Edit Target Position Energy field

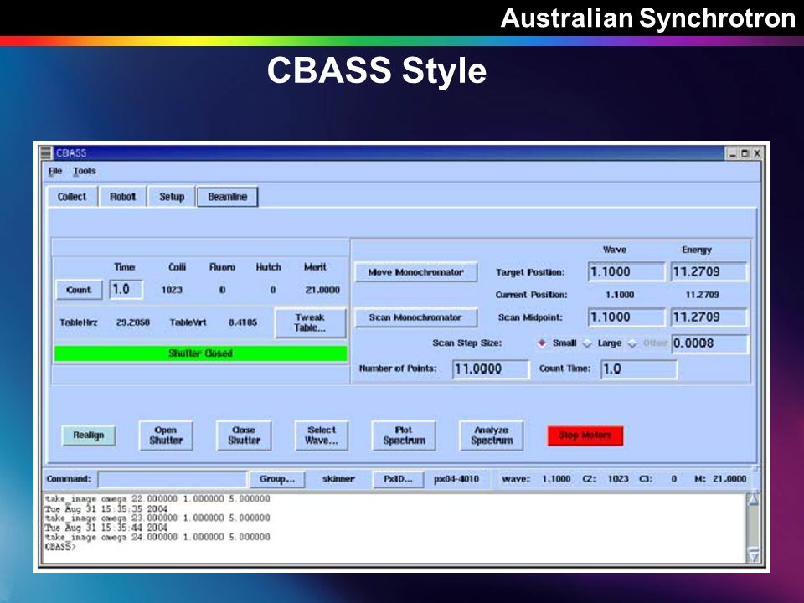[x=709, y=271]
